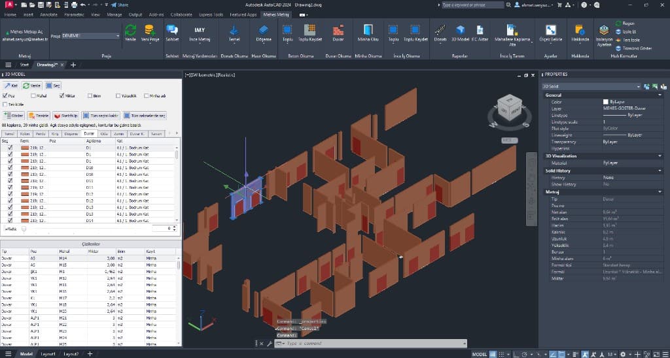Select the Temel reading tool
Viewport: 670px width, 358px height.
(234, 33)
